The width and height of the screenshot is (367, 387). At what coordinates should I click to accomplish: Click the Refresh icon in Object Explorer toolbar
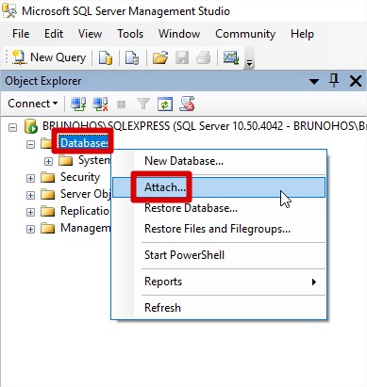(165, 104)
